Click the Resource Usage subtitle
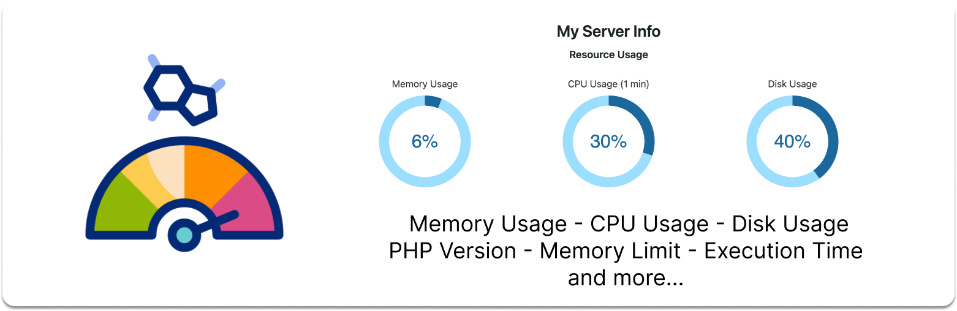This screenshot has height=311, width=957. [608, 54]
